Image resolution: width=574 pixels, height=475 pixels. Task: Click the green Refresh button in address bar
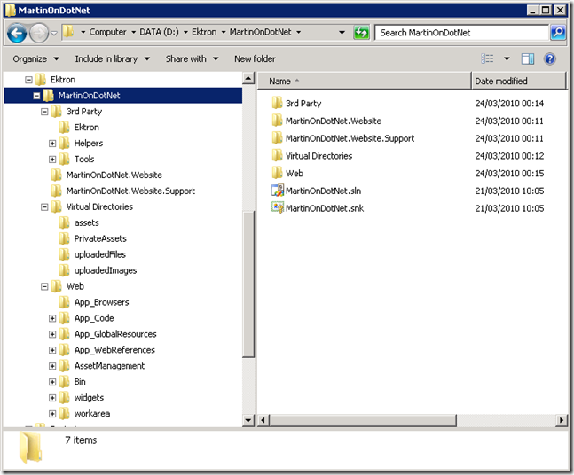(361, 33)
